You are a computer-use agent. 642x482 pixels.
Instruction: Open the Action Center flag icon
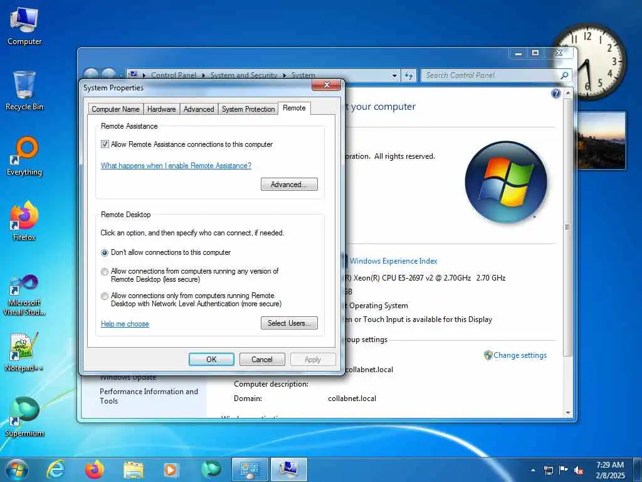click(564, 470)
